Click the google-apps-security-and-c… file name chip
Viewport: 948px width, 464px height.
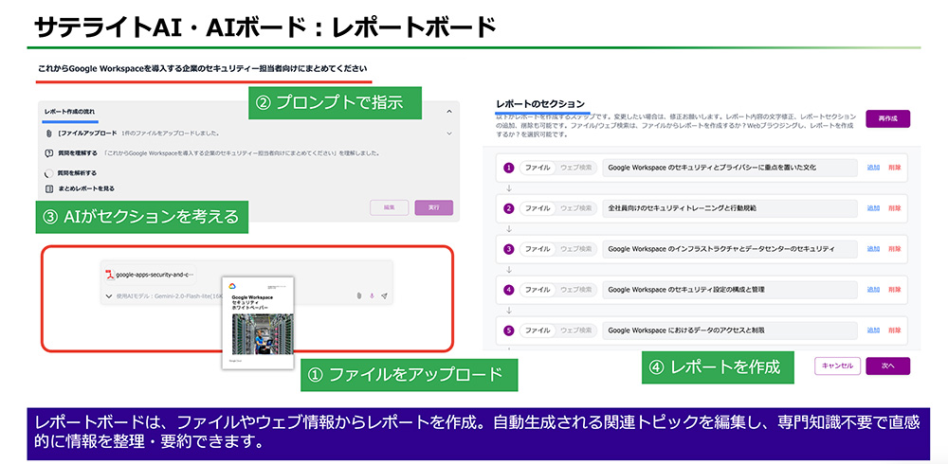[x=150, y=275]
